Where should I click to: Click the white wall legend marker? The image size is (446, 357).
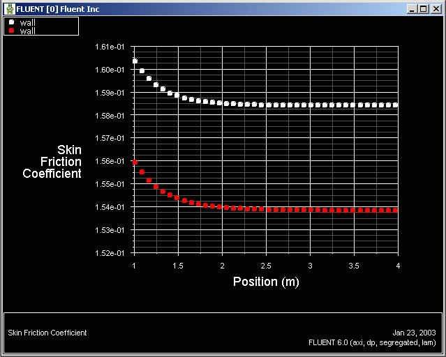pyautogui.click(x=12, y=22)
